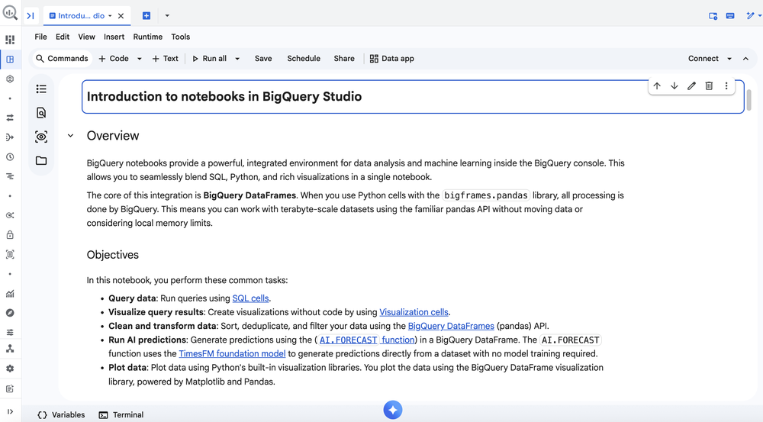
Task: Open the Tools menu
Action: [181, 37]
